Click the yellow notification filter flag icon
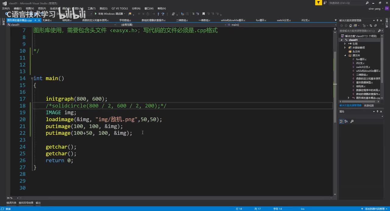This screenshot has height=211, width=390. point(318,3)
